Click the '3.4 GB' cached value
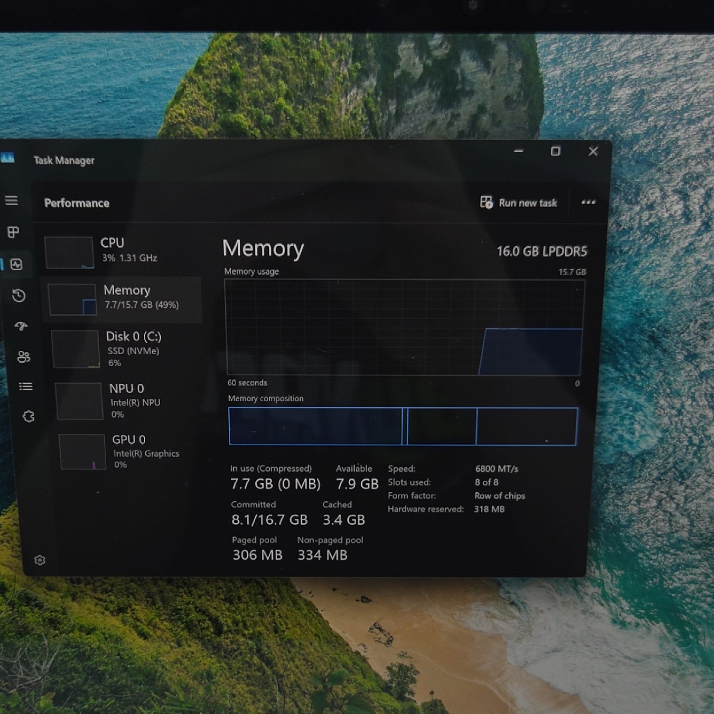This screenshot has height=714, width=714. click(343, 520)
